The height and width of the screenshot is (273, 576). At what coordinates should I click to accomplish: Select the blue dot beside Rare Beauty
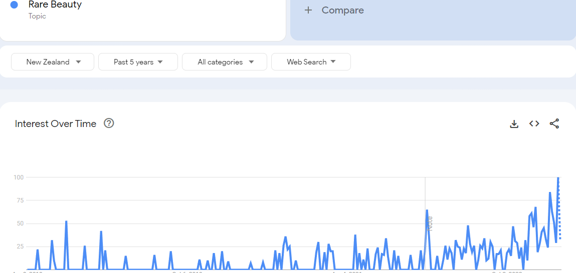tap(15, 5)
